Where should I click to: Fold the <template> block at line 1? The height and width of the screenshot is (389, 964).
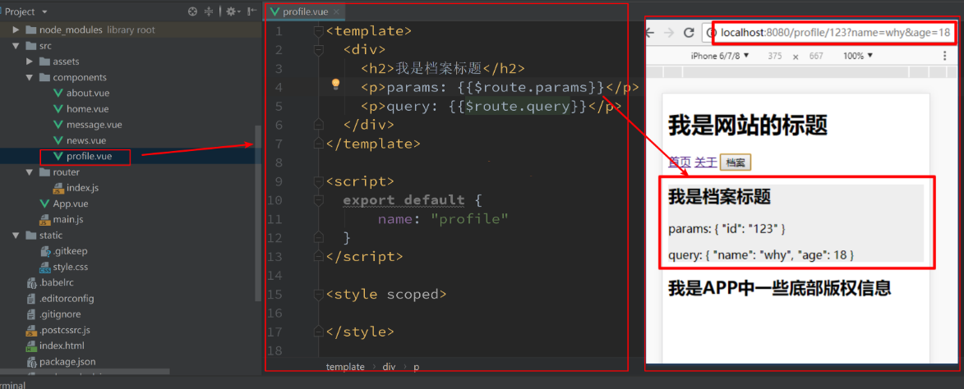click(x=319, y=30)
